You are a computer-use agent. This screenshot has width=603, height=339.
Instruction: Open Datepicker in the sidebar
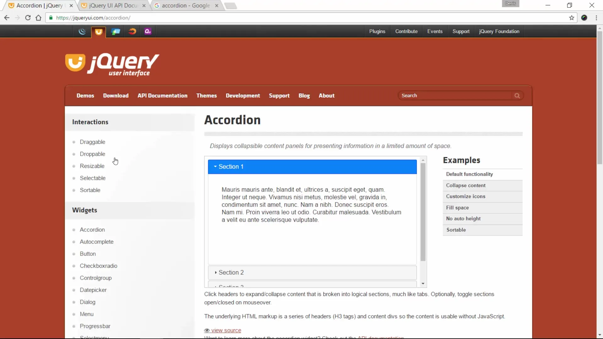93,290
